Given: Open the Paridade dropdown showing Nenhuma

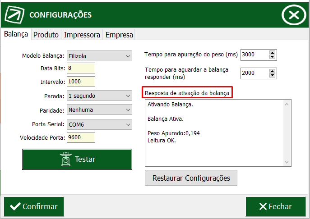Looking at the screenshot, I should [x=99, y=109].
